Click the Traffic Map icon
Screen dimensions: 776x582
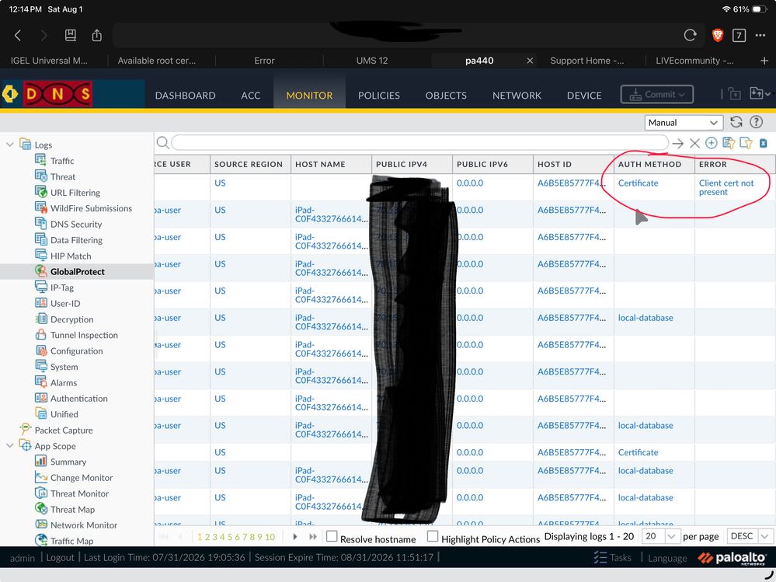(x=41, y=541)
